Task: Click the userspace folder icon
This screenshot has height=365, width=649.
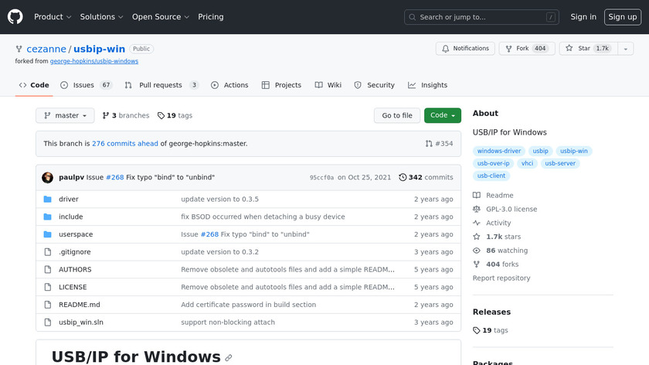Action: (48, 234)
